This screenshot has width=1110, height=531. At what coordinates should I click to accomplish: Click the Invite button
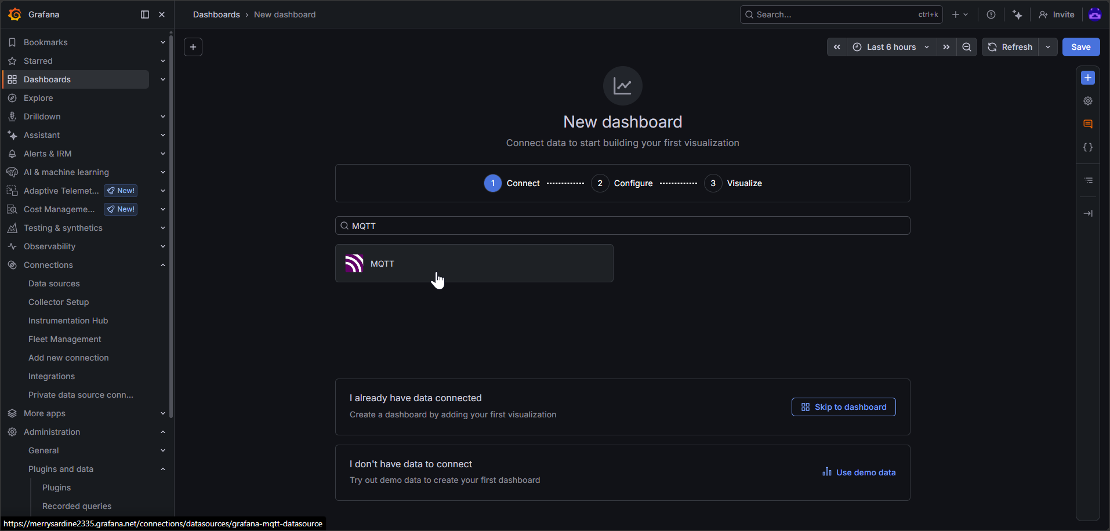[1057, 14]
